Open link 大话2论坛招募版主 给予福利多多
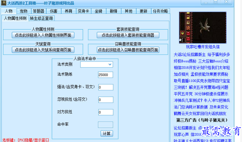This screenshot has width=244, height=142. pos(202,55)
